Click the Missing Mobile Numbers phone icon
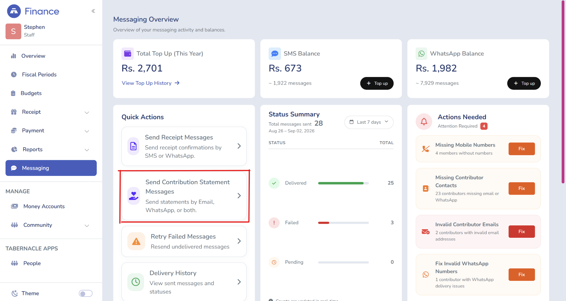Screen dimensions: 566x301 point(426,149)
